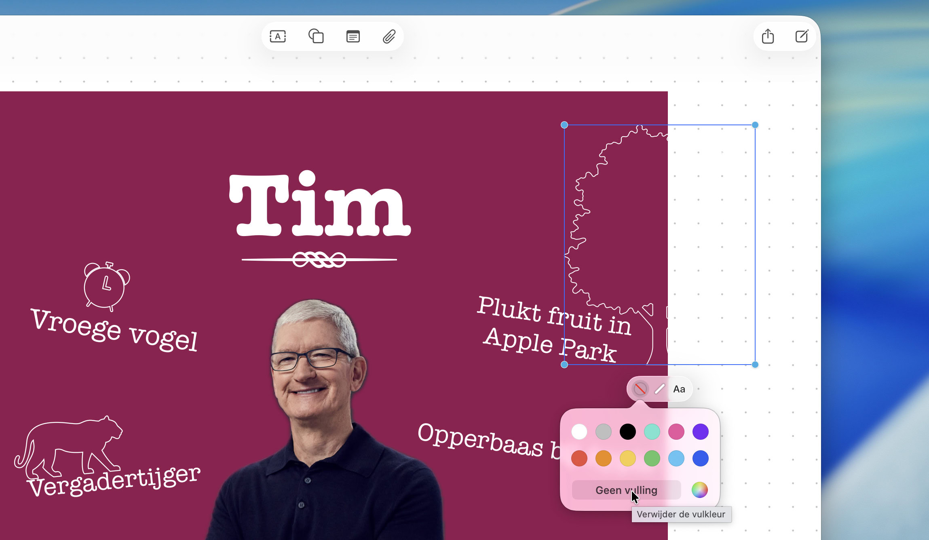Screen dimensions: 929x540
Task: Add a sticky note from toolbar
Action: [353, 37]
